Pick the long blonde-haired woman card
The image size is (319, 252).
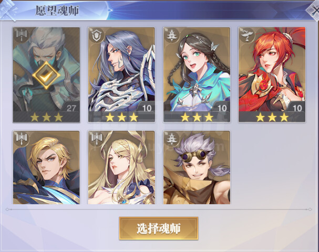[x=121, y=167]
